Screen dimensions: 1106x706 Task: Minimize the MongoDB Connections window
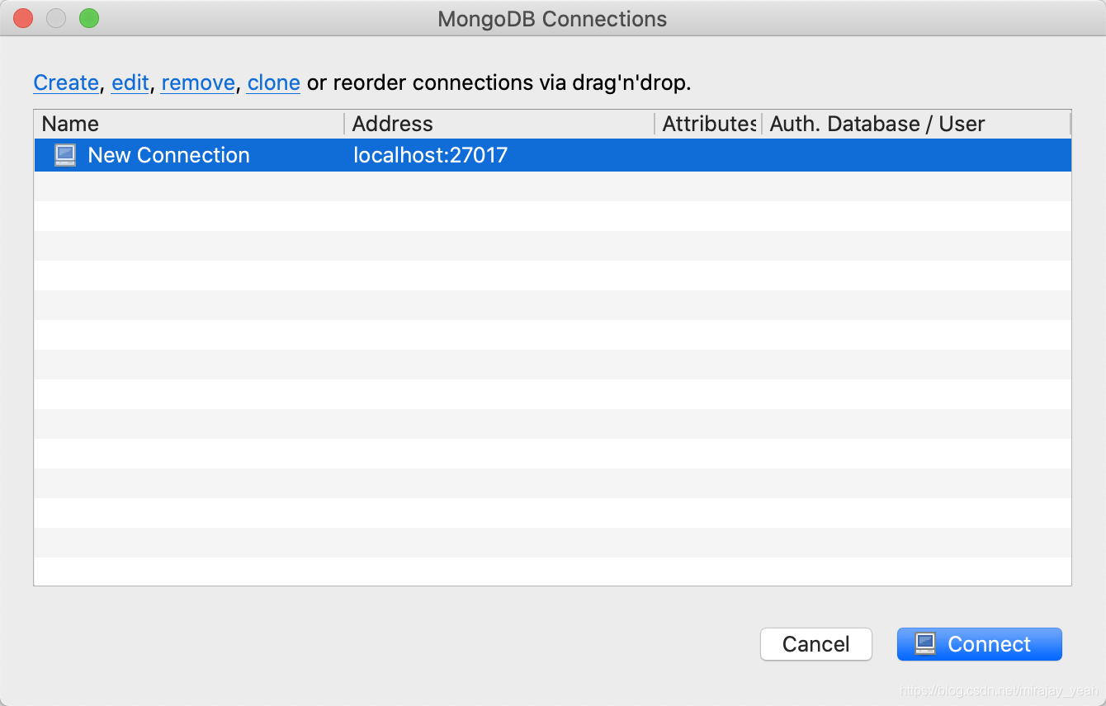pos(56,18)
